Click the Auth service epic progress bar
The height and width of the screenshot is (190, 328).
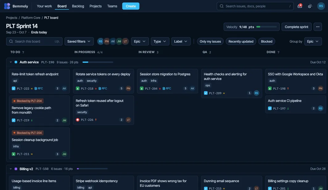[98, 62]
